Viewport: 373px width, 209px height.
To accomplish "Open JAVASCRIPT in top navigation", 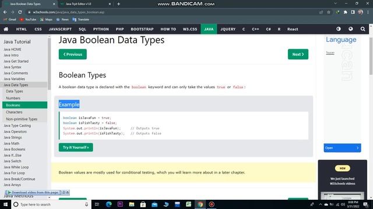I will [60, 29].
